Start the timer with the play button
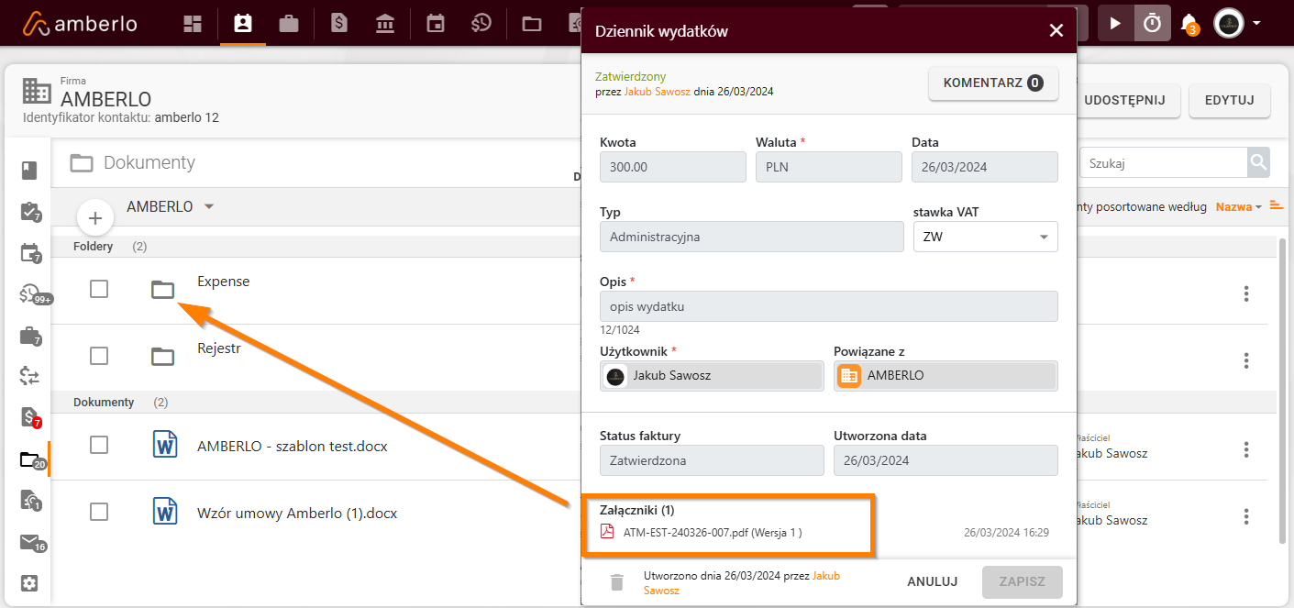 tap(1115, 23)
